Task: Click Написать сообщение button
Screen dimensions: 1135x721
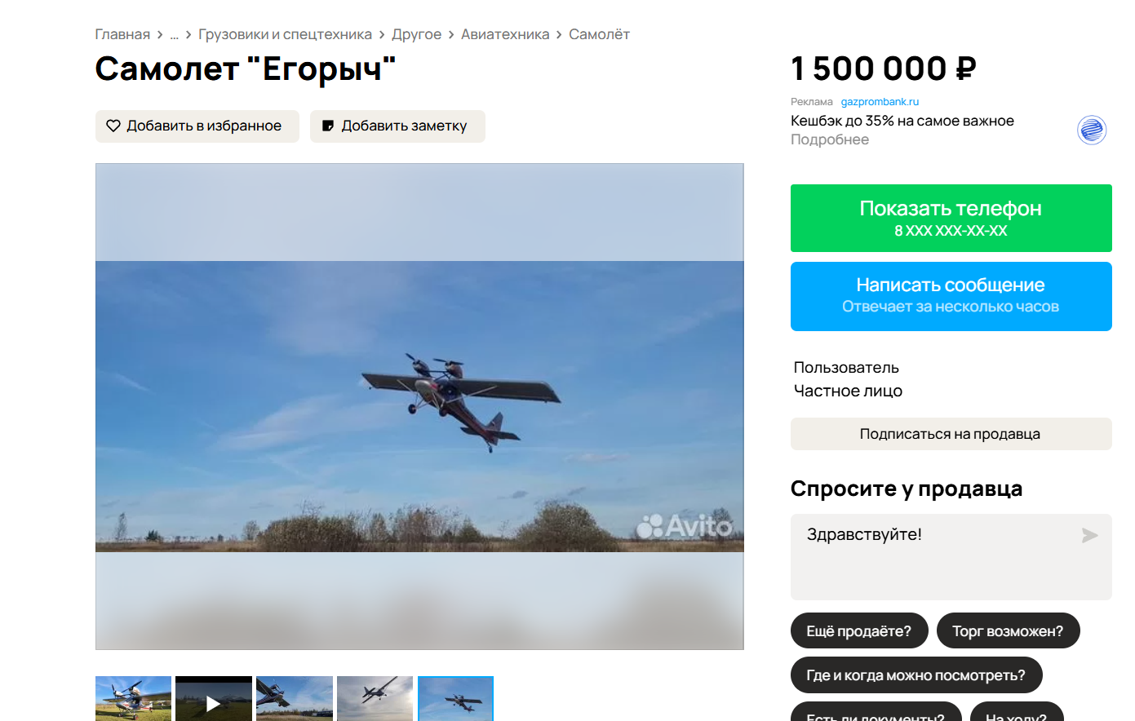Action: coord(951,296)
